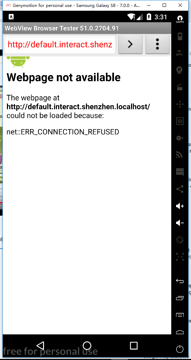
Task: Click the share icon in sidebar
Action: pos(180,189)
